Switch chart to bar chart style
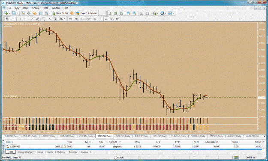 (x=110, y=13)
